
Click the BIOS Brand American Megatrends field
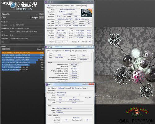(74, 108)
